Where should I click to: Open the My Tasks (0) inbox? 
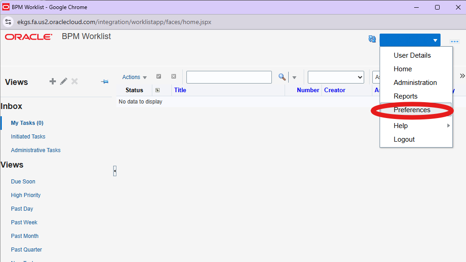click(27, 123)
